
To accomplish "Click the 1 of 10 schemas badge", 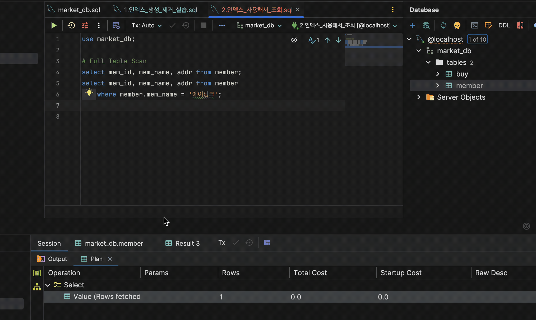I will tap(477, 40).
